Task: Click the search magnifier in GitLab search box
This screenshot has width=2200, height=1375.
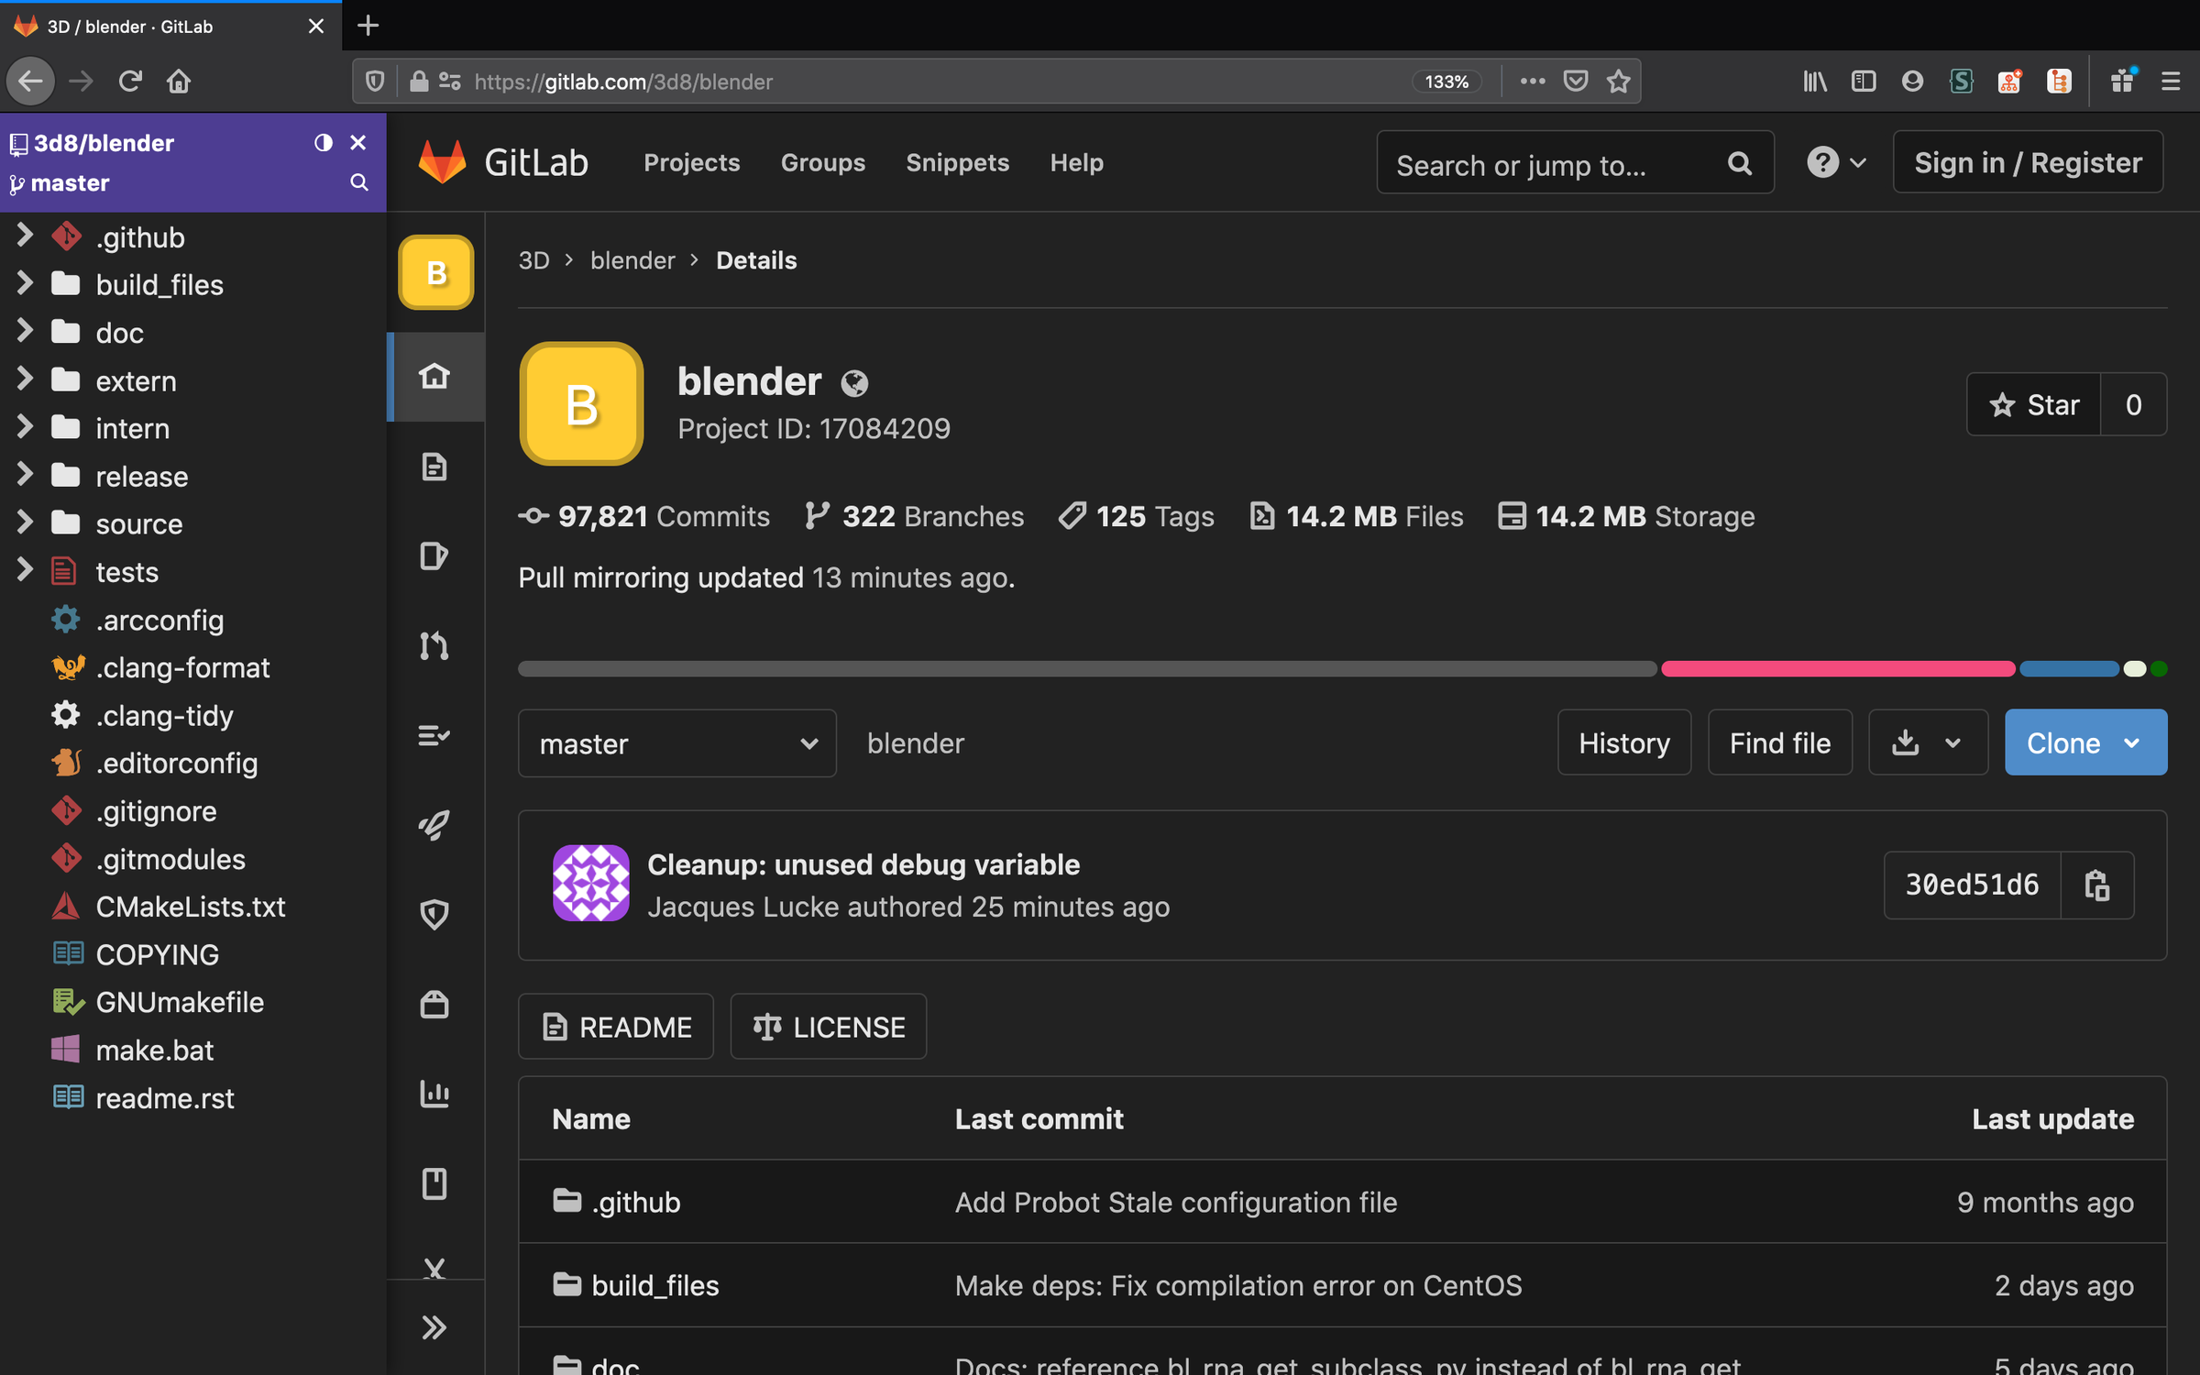Action: pyautogui.click(x=1739, y=163)
